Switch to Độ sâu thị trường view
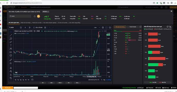 click(120, 27)
